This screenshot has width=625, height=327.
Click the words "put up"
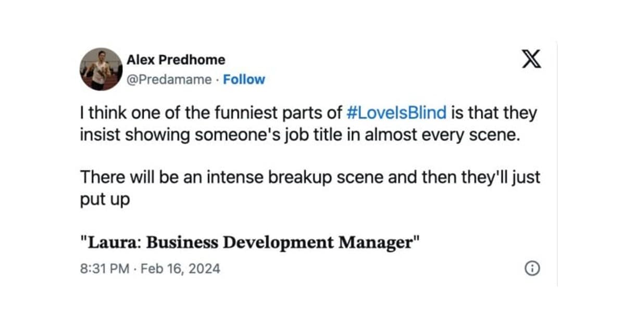pyautogui.click(x=104, y=200)
